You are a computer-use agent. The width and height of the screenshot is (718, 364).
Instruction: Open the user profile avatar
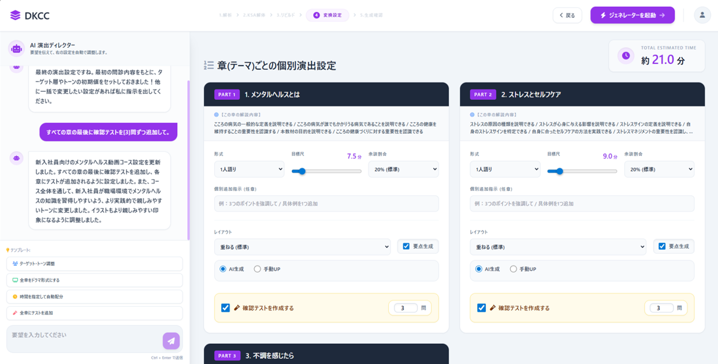[702, 16]
